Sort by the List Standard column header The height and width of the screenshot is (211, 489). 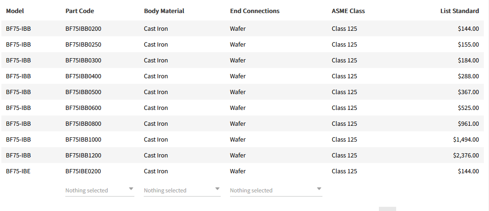[459, 11]
